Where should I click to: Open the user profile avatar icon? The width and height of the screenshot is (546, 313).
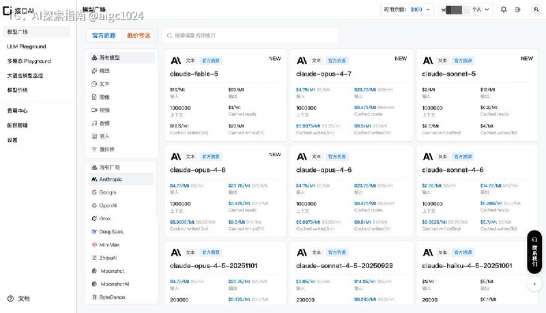click(x=536, y=10)
